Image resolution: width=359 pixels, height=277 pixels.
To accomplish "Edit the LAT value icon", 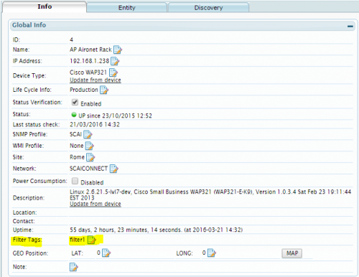I will (106, 253).
